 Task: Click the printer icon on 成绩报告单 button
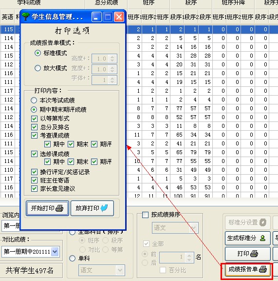coord(263,269)
